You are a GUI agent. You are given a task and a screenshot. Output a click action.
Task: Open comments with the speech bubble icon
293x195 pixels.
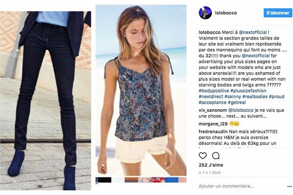point(216,156)
